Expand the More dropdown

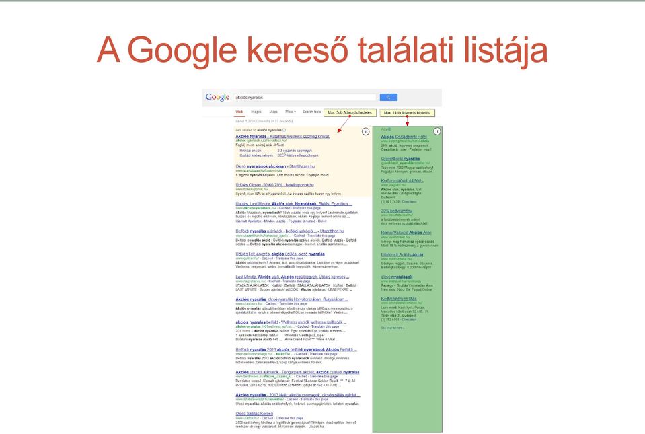(x=291, y=112)
